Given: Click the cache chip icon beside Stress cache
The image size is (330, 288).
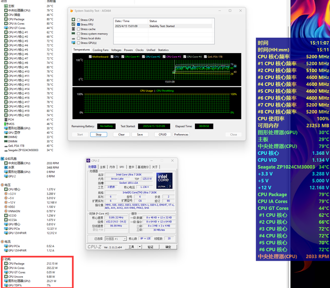Looking at the screenshot, I should point(73,29).
